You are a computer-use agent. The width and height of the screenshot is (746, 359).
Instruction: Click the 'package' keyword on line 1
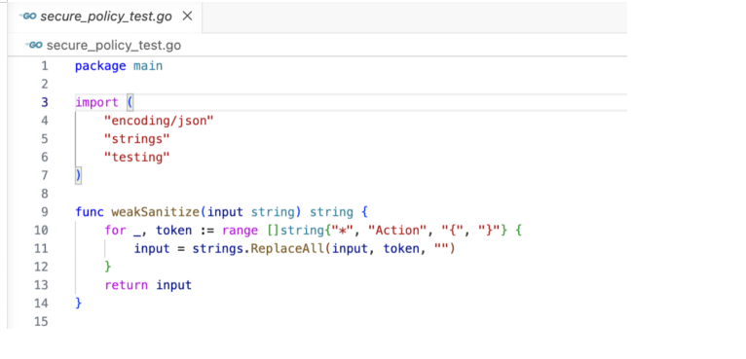pos(100,66)
